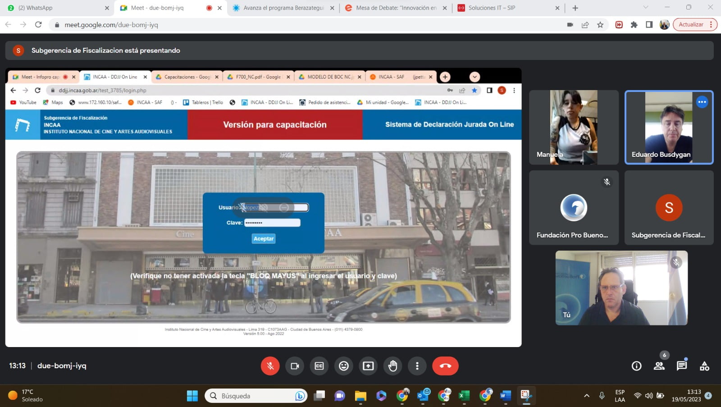Show the participants list
Image resolution: width=721 pixels, height=407 pixels.
pos(659,366)
